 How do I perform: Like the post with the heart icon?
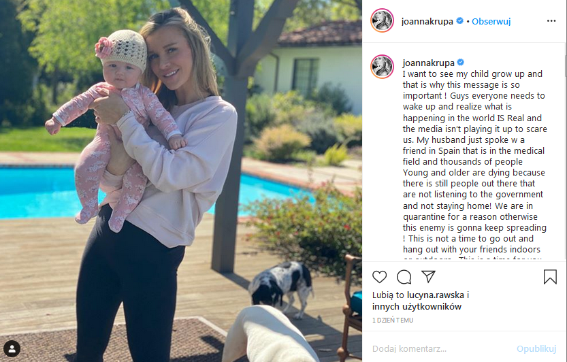pyautogui.click(x=379, y=277)
